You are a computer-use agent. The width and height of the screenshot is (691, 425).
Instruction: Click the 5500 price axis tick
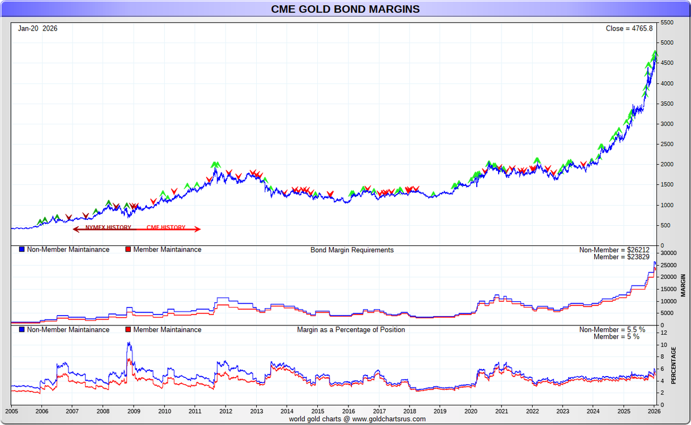coord(667,22)
